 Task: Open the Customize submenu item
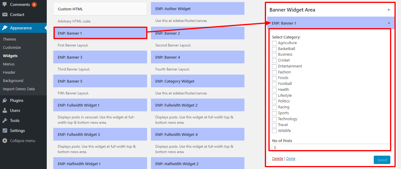click(12, 47)
